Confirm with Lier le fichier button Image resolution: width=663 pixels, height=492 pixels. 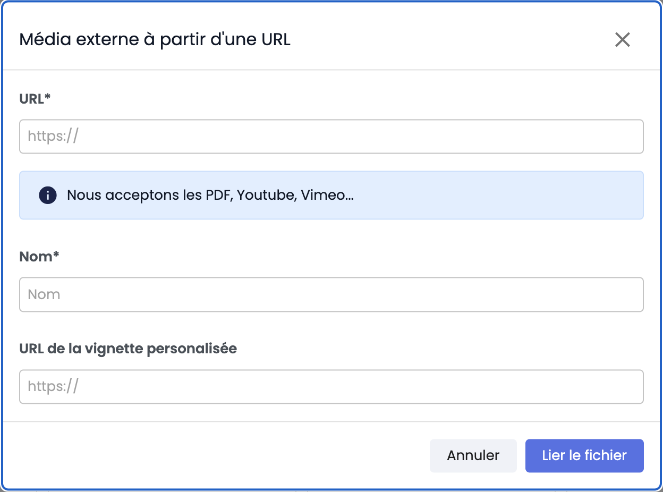click(x=584, y=455)
